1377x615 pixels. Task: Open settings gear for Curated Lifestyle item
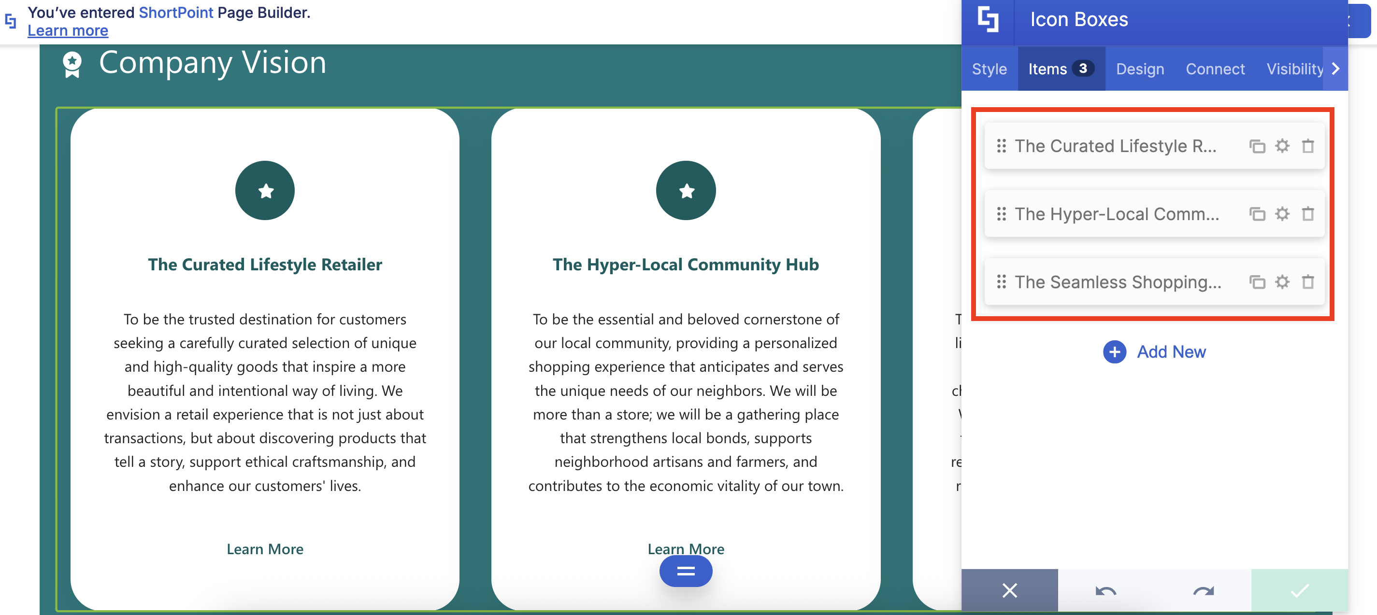(1282, 146)
